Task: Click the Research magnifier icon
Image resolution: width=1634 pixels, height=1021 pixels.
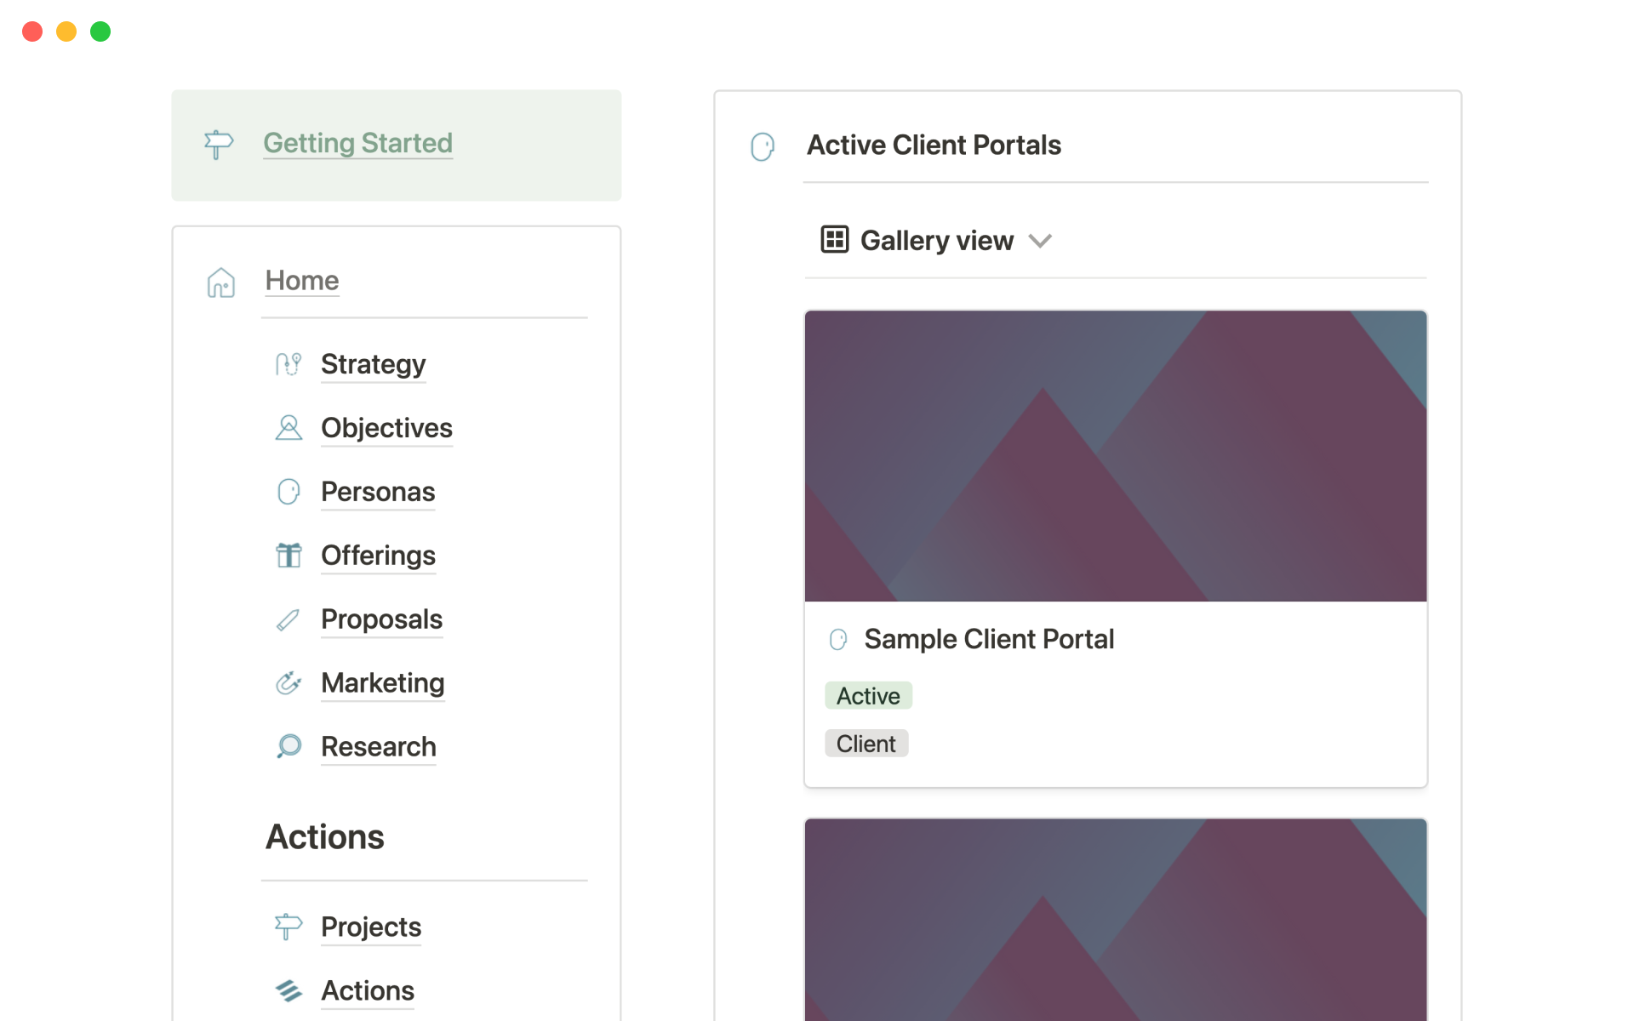Action: (x=289, y=747)
